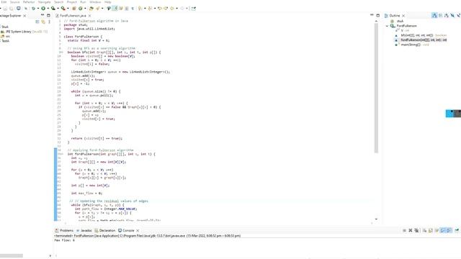
Task: Open Package Explorer view menu dots
Action: 49,22
